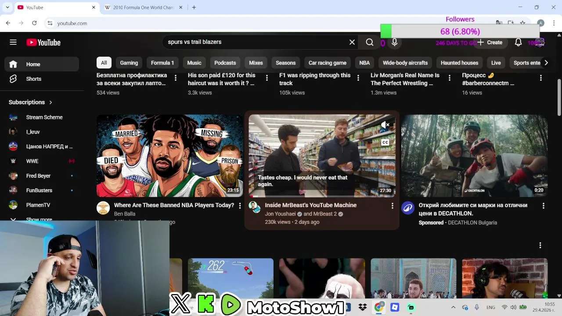The width and height of the screenshot is (562, 316).
Task: Show next category chips with the arrow
Action: [x=546, y=63]
